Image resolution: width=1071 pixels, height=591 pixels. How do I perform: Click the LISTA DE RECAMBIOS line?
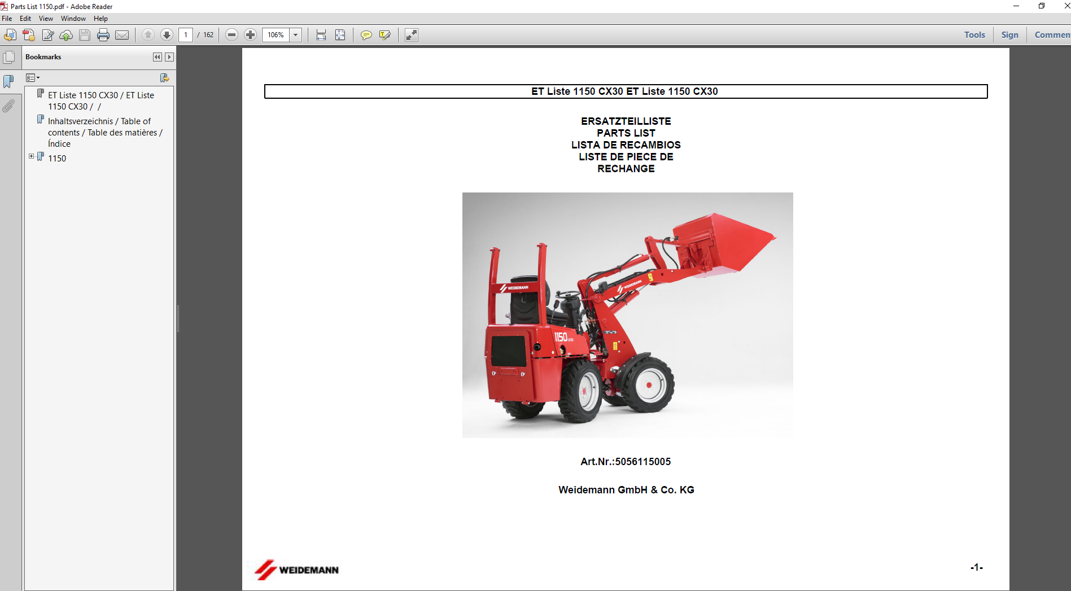coord(626,145)
